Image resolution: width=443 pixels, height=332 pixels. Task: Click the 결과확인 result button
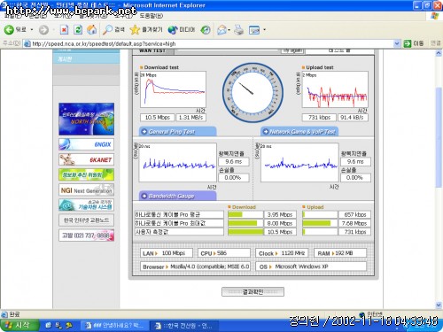253,291
